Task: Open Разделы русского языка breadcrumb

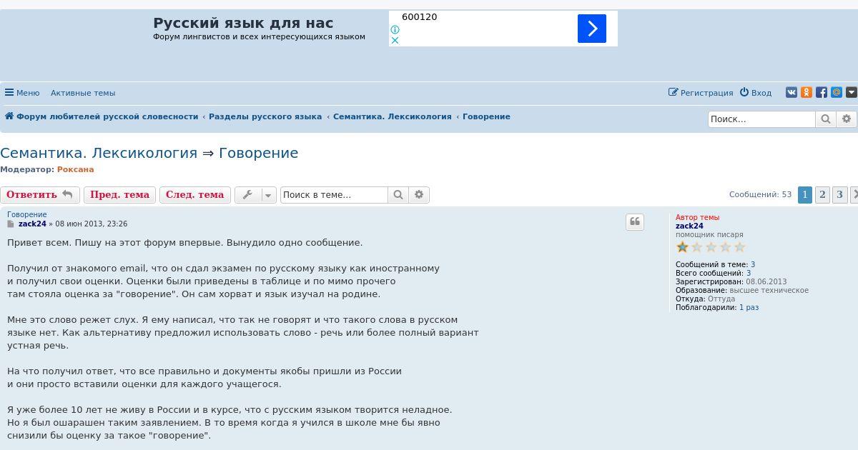Action: click(265, 116)
